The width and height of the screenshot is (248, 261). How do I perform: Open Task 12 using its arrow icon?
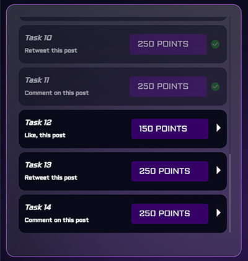(x=218, y=128)
